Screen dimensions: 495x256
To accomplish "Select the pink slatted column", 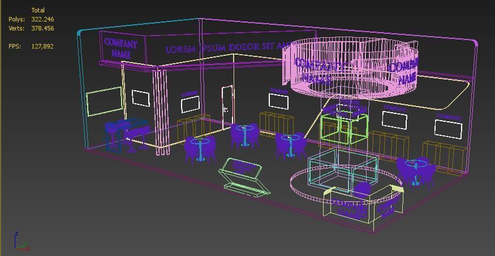I will pos(161,112).
